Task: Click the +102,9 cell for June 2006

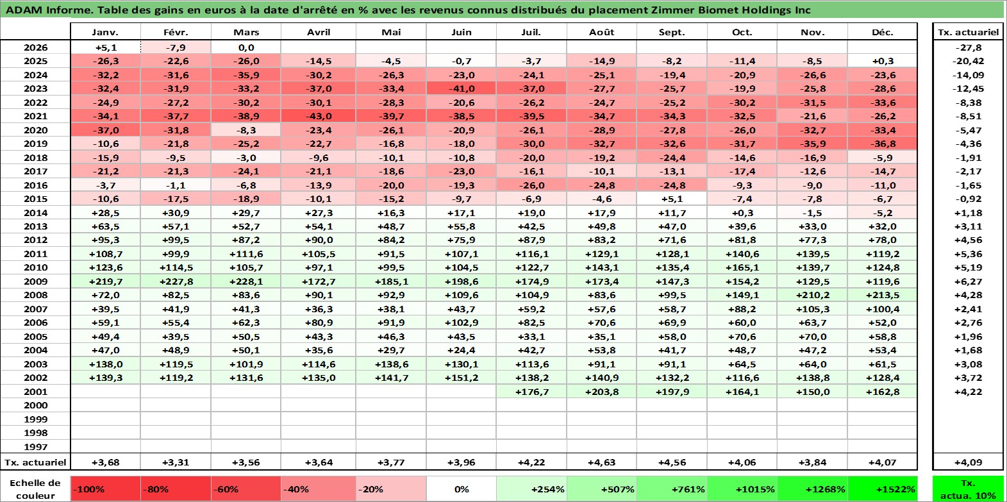Action: coord(462,322)
